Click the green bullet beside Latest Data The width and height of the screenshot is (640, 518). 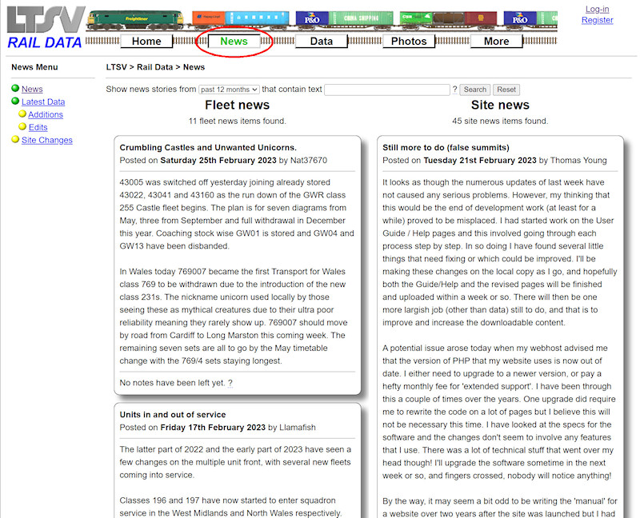pyautogui.click(x=16, y=102)
